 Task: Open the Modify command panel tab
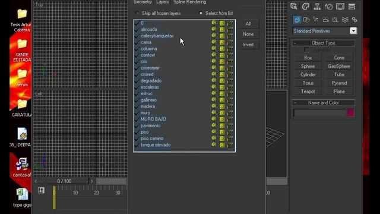[306, 7]
